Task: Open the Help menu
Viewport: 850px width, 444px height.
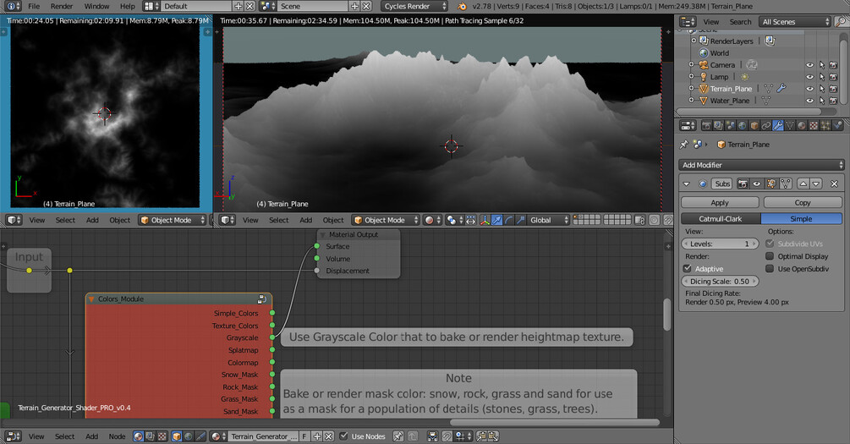Action: (x=128, y=7)
